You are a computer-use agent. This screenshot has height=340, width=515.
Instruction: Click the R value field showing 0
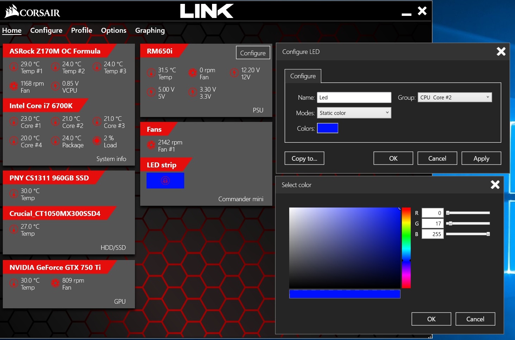click(x=433, y=213)
